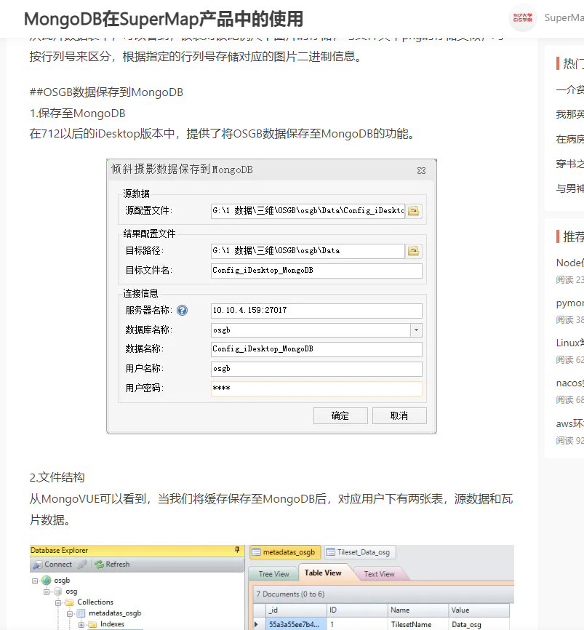The width and height of the screenshot is (584, 630).
Task: Select the Tree View tab
Action: (x=273, y=574)
